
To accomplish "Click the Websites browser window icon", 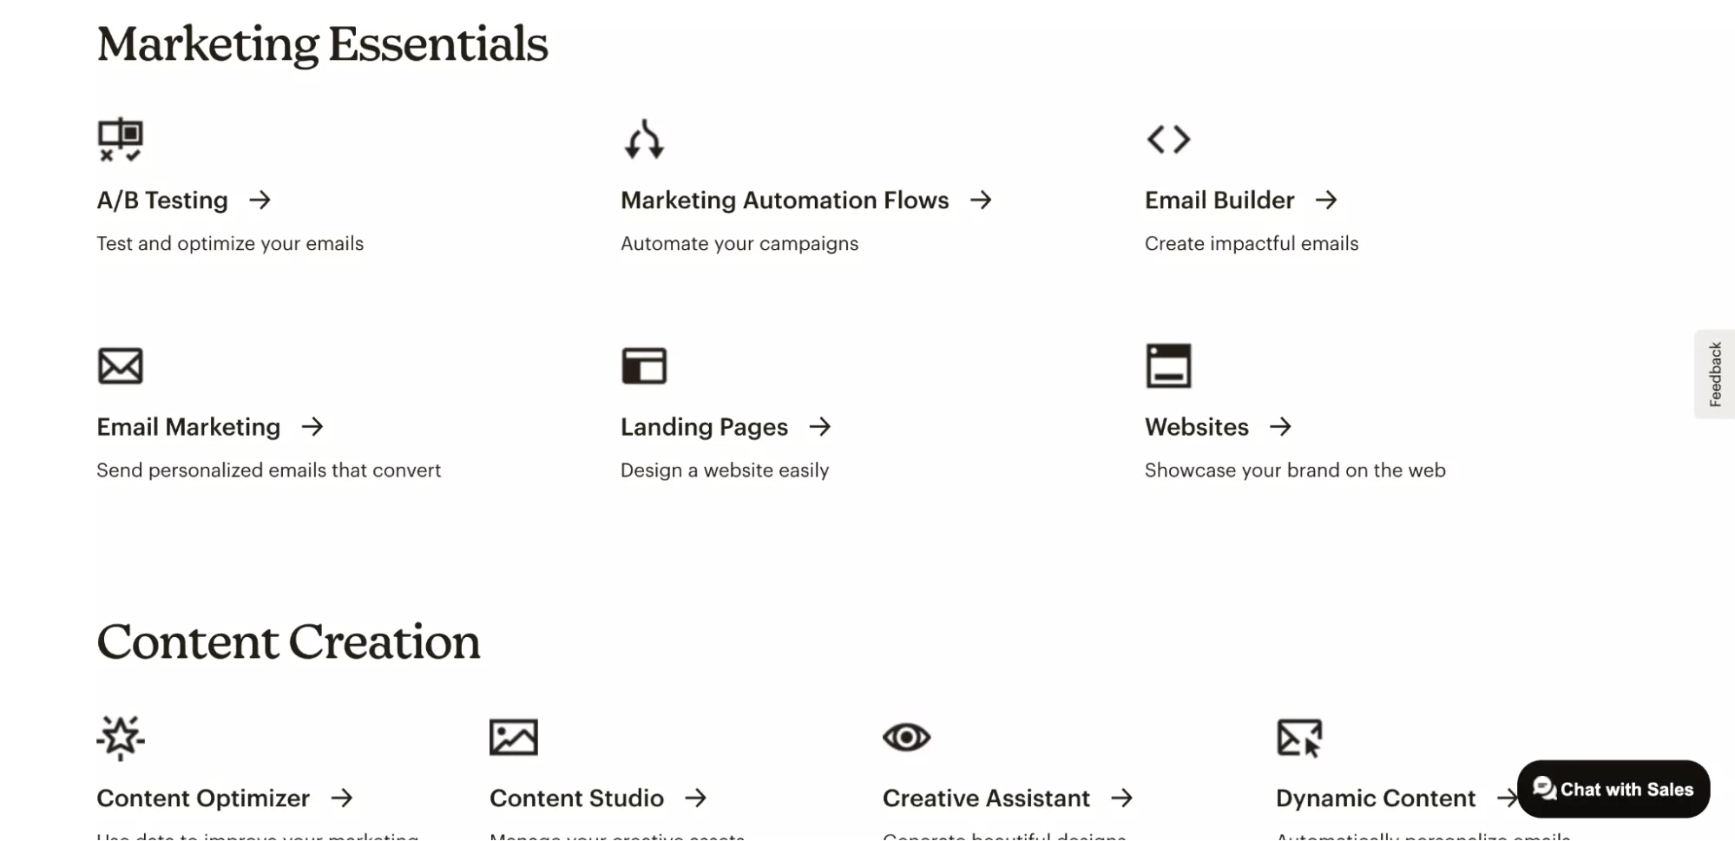I will click(x=1168, y=365).
